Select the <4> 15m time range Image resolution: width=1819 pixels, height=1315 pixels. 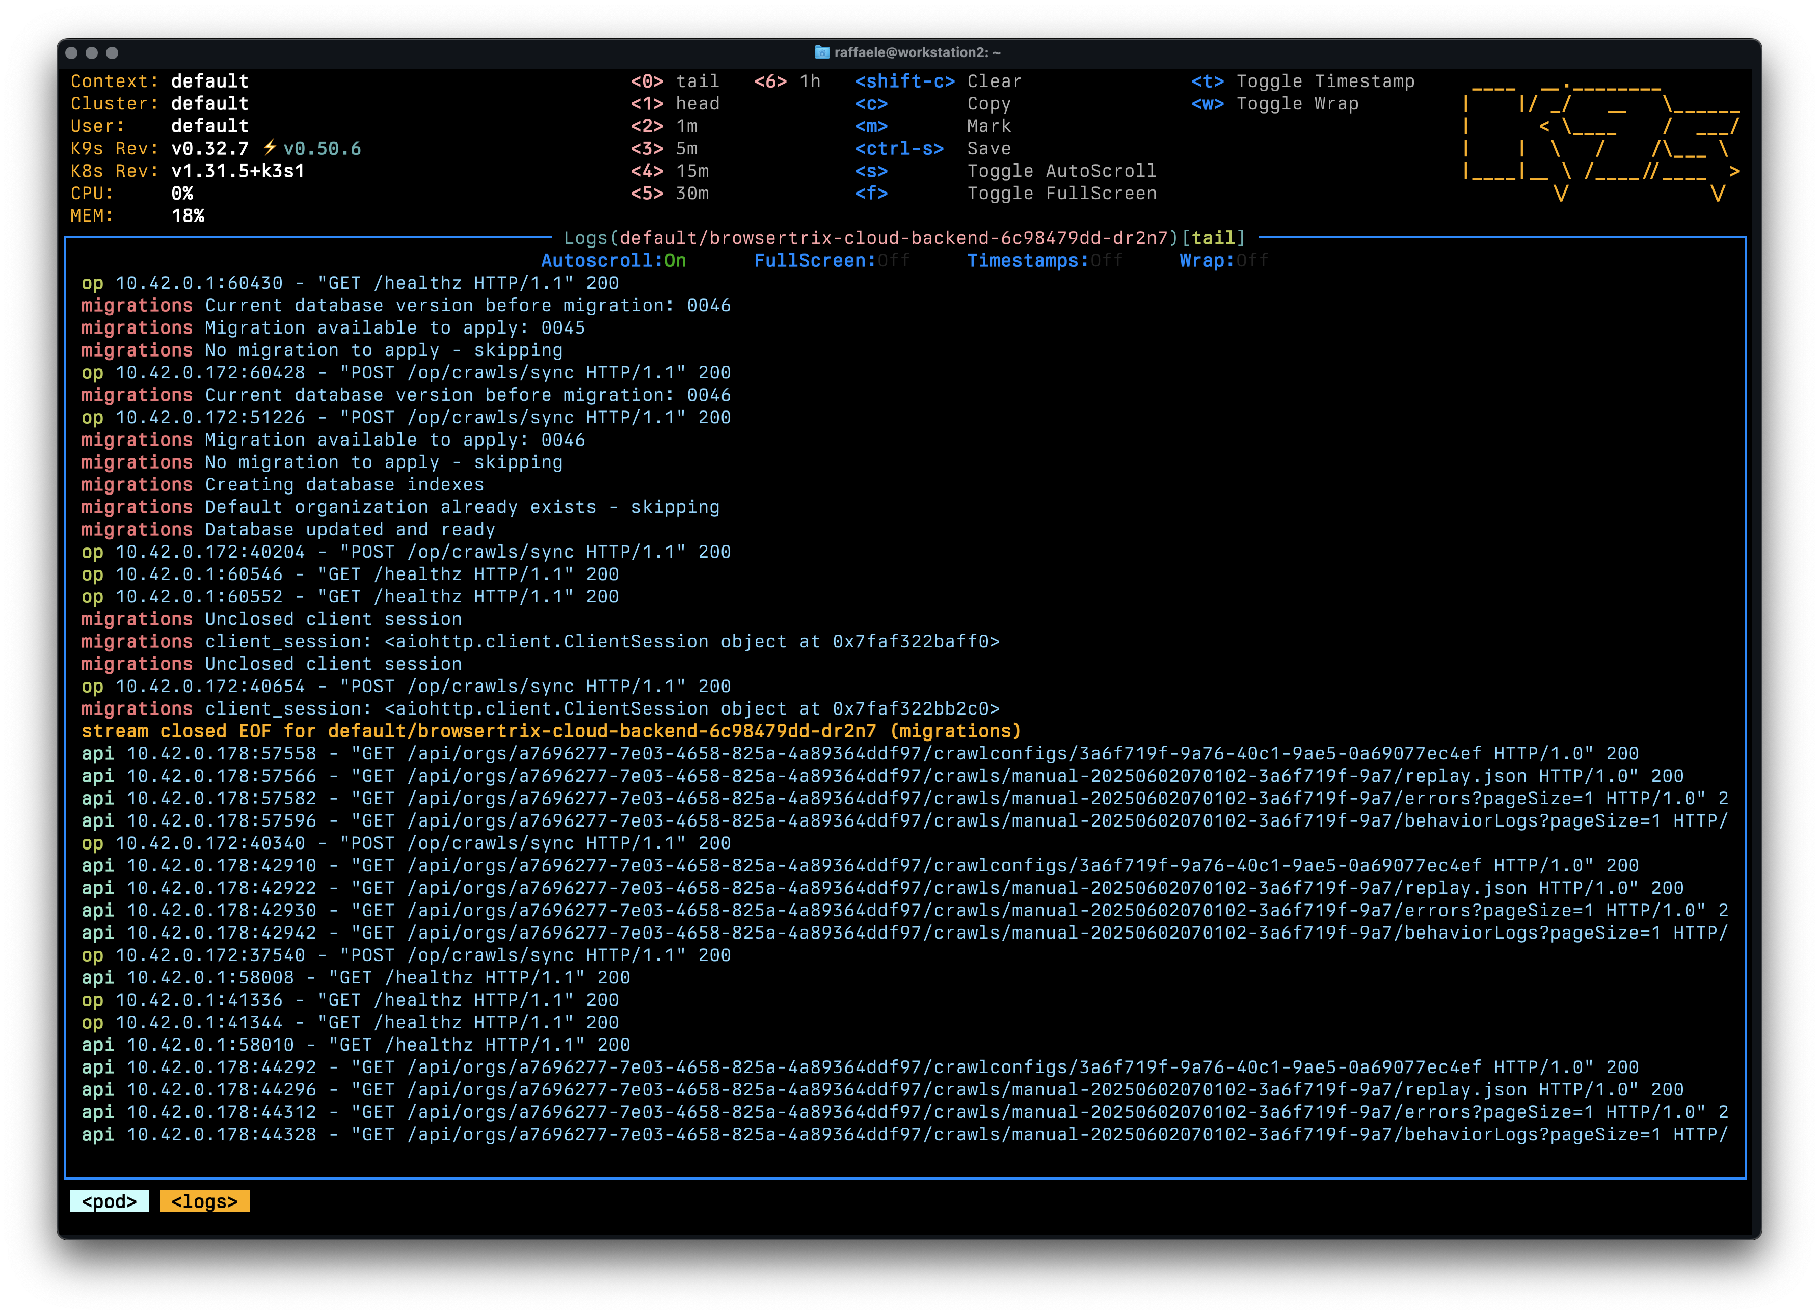click(670, 171)
